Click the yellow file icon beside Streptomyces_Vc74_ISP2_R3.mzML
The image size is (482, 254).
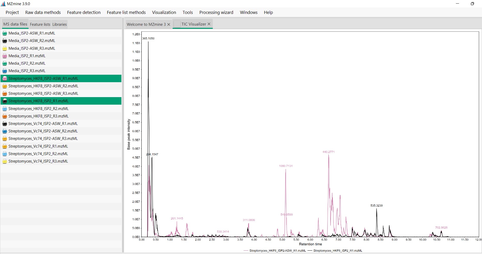coord(4,161)
